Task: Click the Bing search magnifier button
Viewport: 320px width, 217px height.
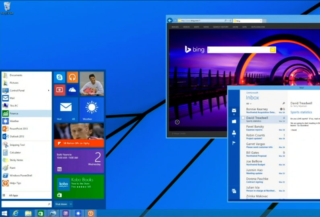Action: [273, 50]
